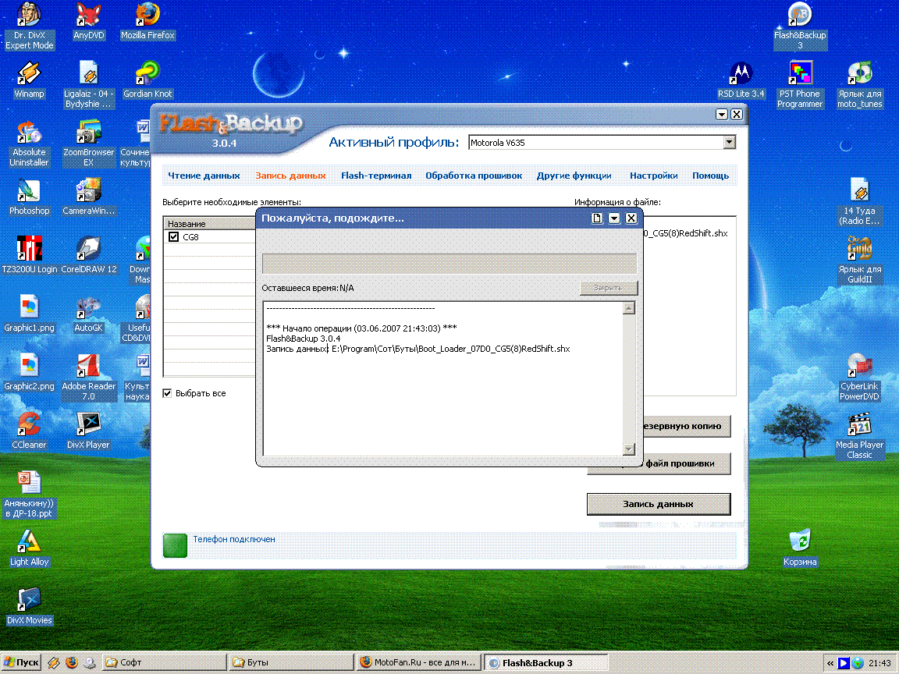The image size is (899, 674).
Task: Select the Graphic2.png file on the desktop
Action: click(29, 372)
